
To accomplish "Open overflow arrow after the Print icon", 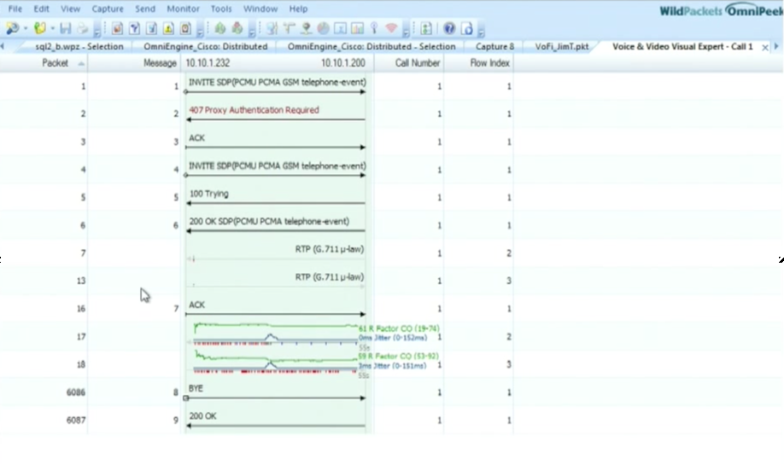I will click(x=97, y=32).
